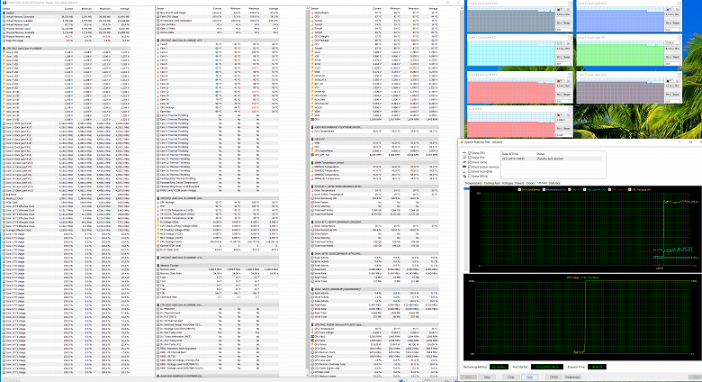Screen dimensions: 702x382
Task: Click the Clear button in the stability test
Action: click(x=511, y=377)
